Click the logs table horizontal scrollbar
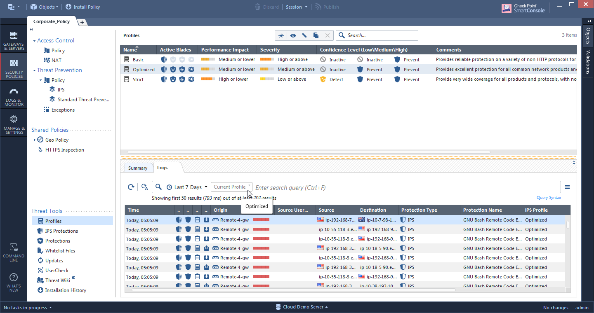Screen dimensions: 594x313 [x=293, y=290]
